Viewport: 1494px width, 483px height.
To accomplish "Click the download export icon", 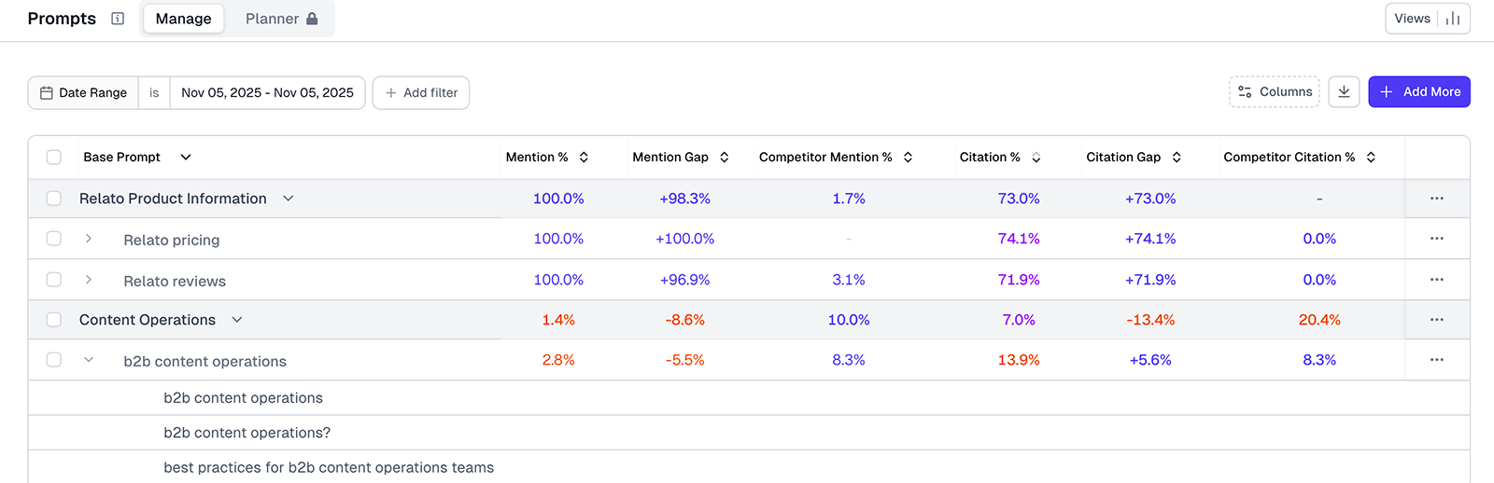I will 1344,92.
